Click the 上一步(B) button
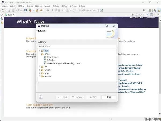161x121 pixels. tap(63, 97)
